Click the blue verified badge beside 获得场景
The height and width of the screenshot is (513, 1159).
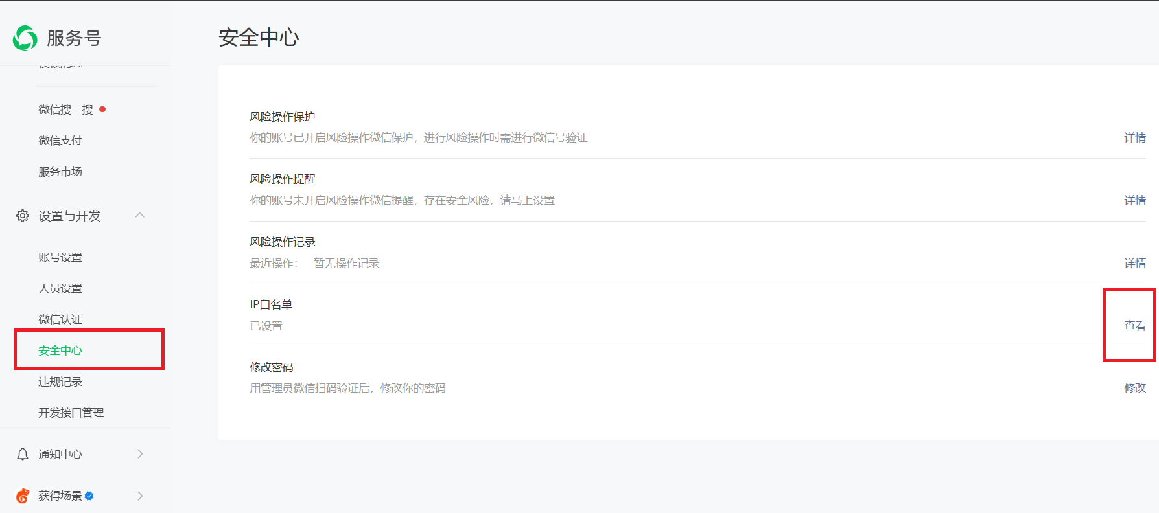[89, 496]
